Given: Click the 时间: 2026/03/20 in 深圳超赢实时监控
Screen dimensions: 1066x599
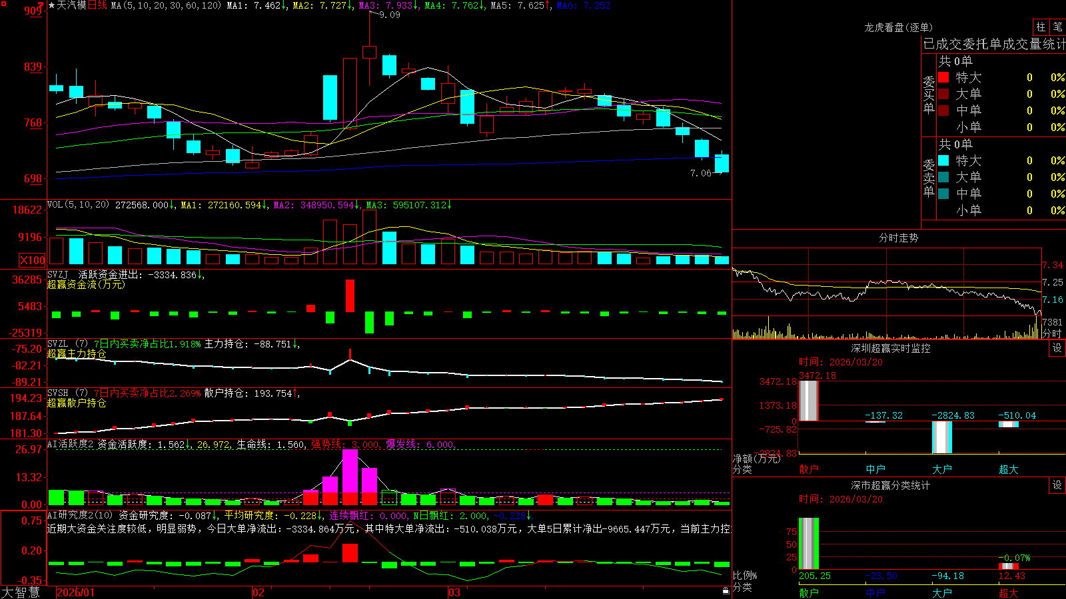Looking at the screenshot, I should 841,362.
